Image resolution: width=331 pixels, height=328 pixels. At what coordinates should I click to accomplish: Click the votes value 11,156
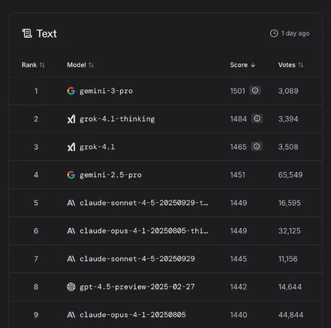(288, 259)
